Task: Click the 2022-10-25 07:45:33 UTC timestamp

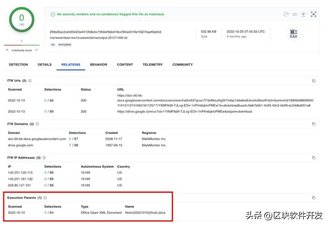Action: [245, 32]
